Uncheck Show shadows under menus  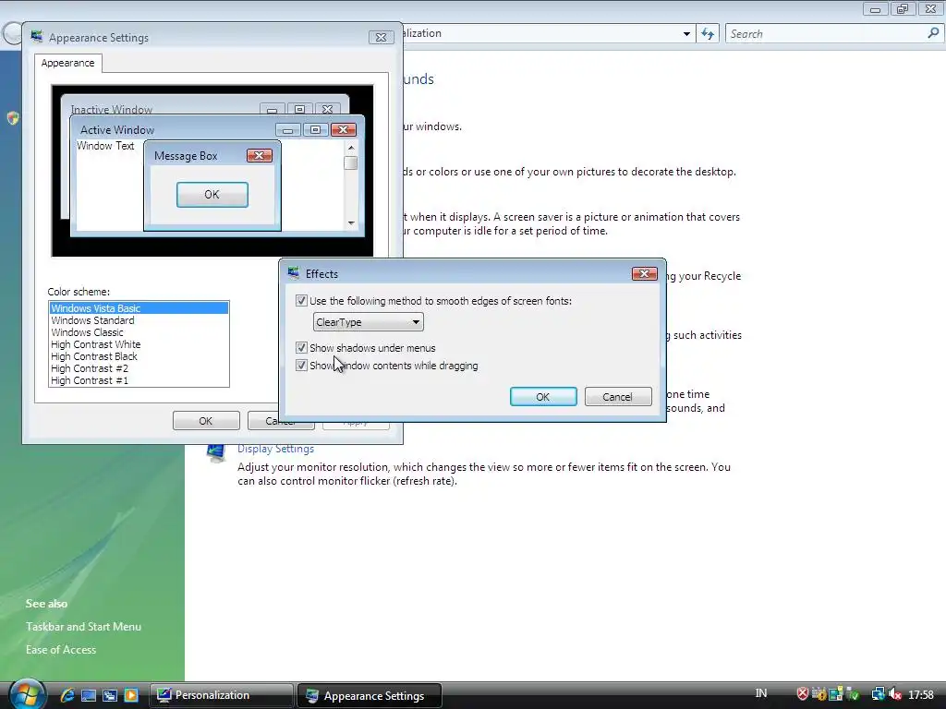(x=301, y=347)
